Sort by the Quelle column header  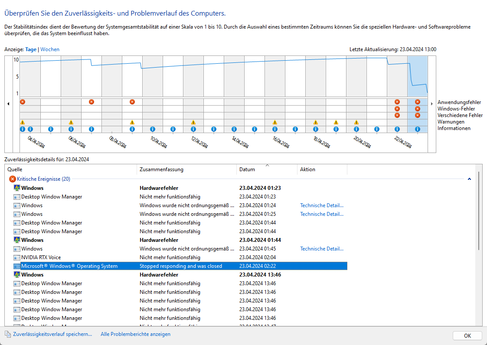pos(71,169)
